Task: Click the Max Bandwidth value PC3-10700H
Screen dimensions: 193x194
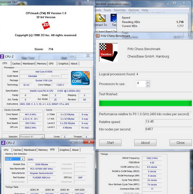Action: click(42, 169)
